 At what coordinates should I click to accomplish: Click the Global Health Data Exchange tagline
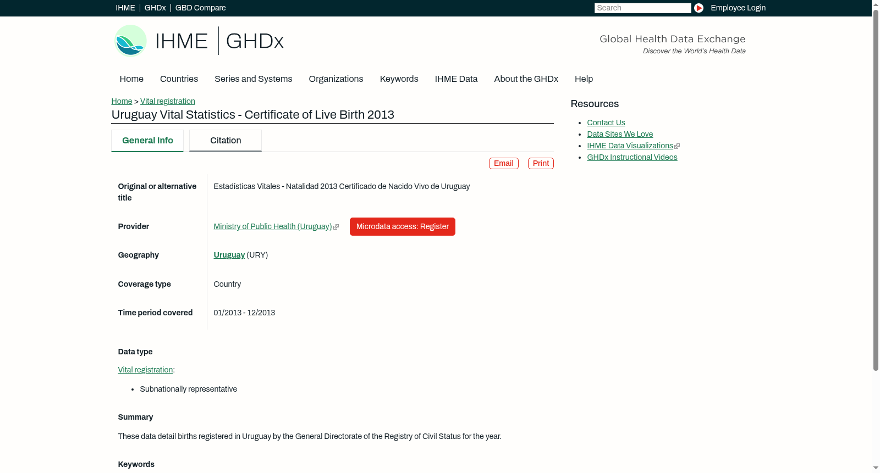point(672,39)
